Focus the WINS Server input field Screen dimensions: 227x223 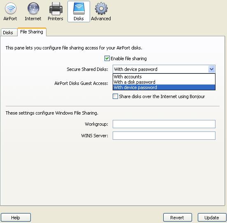164,136
